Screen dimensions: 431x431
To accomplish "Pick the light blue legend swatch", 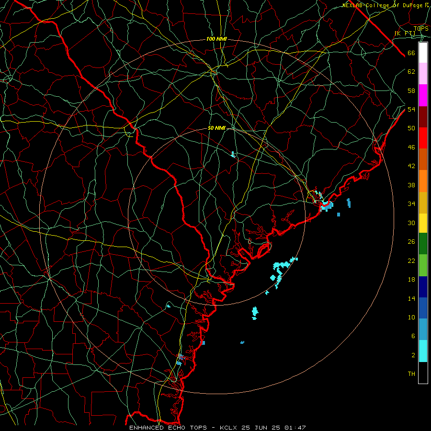I will (423, 329).
